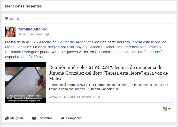Click the Hace un momento timestamp
Image resolution: width=178 pixels, height=127 pixels.
click(x=30, y=34)
